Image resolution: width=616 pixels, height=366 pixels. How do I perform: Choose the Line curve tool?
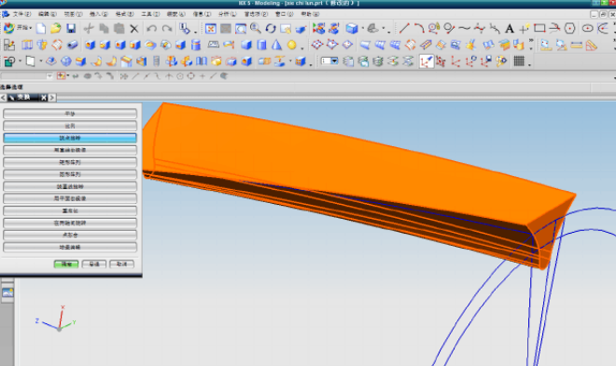coord(404,28)
